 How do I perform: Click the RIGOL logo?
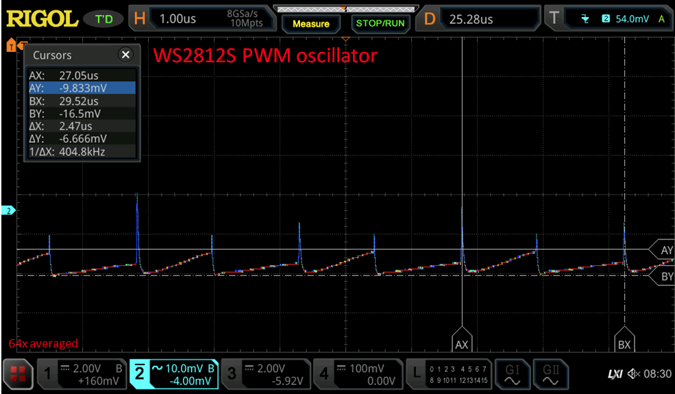[42, 18]
